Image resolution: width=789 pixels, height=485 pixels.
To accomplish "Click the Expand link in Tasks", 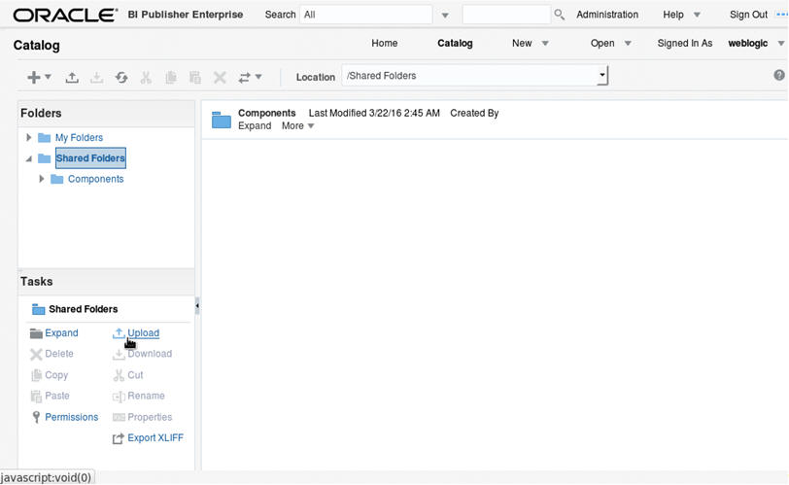I will (x=61, y=333).
